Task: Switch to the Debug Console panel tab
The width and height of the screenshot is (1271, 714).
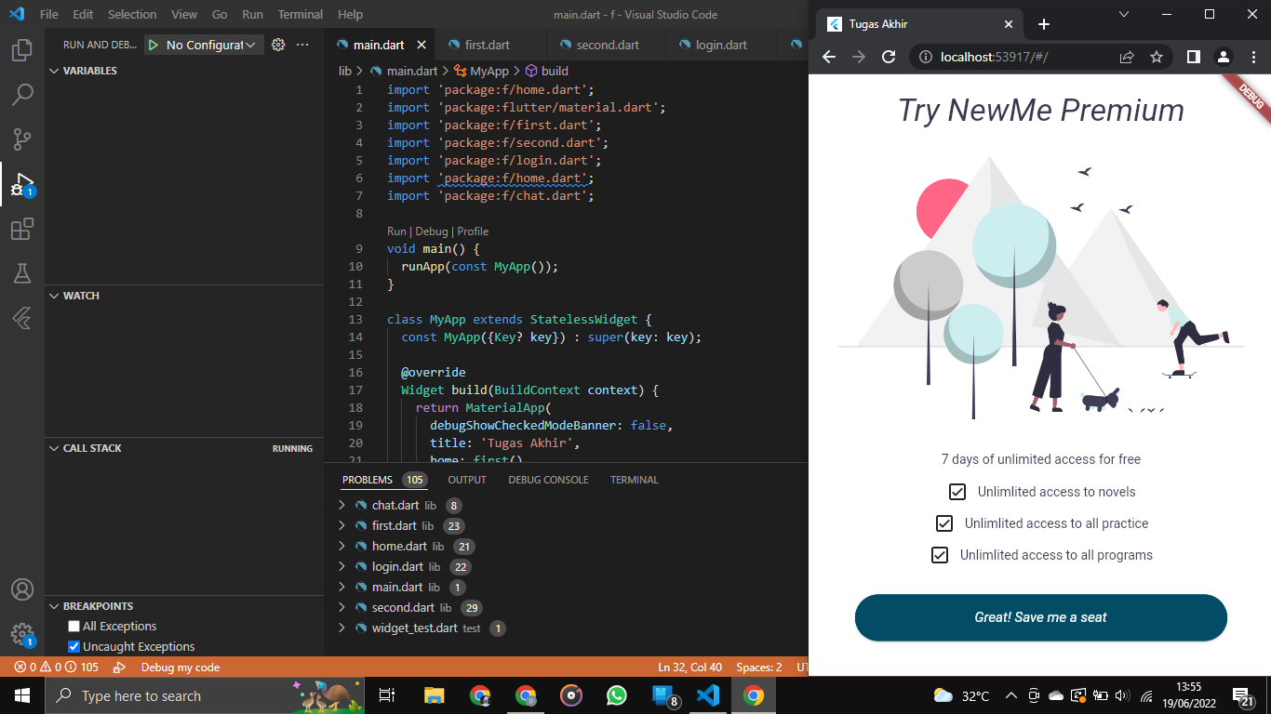Action: (548, 480)
